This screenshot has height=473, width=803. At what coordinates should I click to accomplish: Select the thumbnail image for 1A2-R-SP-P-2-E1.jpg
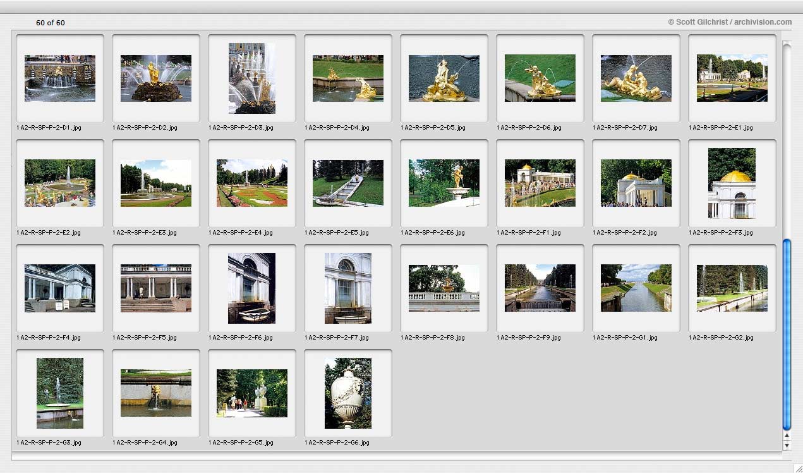point(732,78)
